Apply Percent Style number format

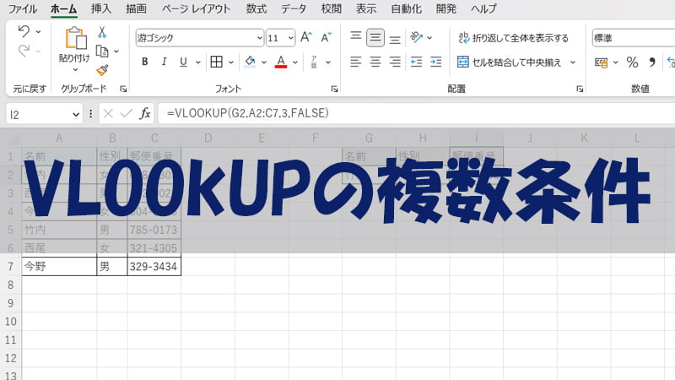(631, 62)
